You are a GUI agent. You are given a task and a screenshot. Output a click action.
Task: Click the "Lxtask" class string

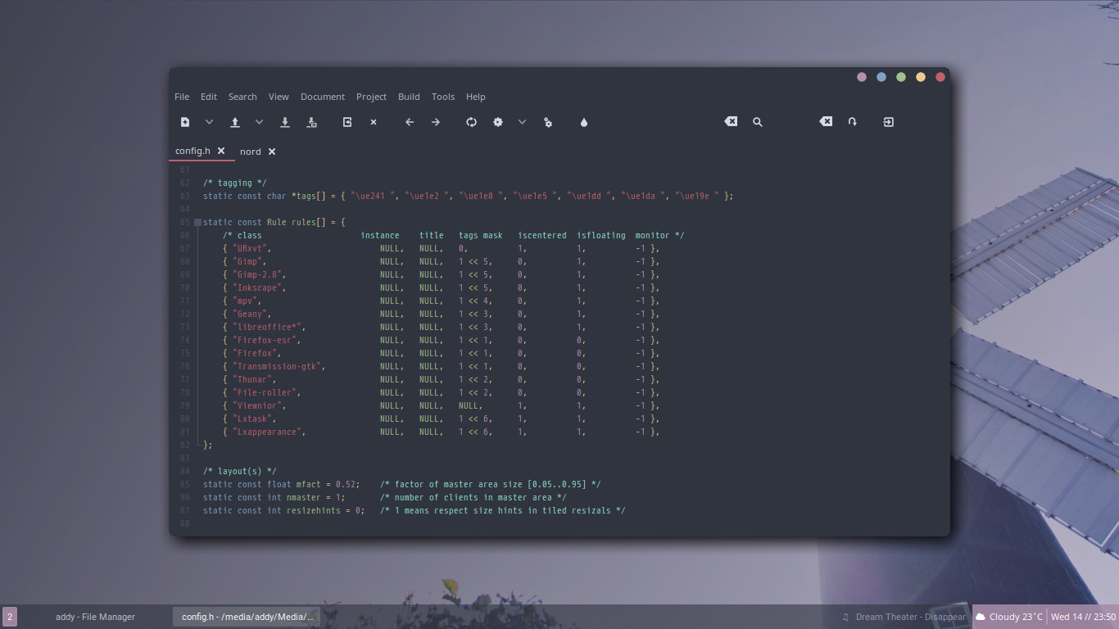pos(253,419)
